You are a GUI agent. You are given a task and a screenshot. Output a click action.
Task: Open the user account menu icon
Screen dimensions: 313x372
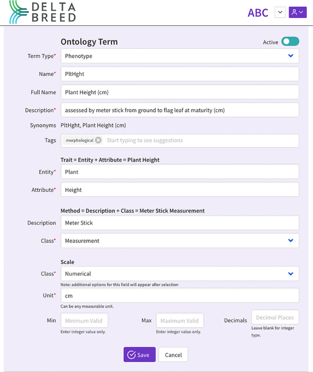click(x=298, y=12)
